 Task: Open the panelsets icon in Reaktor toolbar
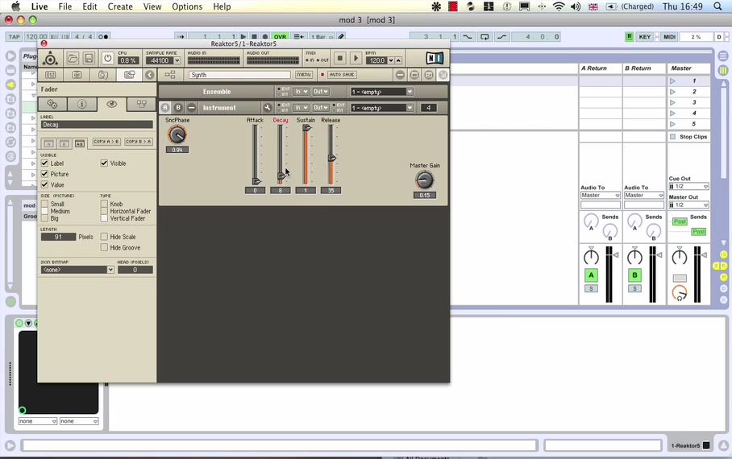pyautogui.click(x=51, y=75)
